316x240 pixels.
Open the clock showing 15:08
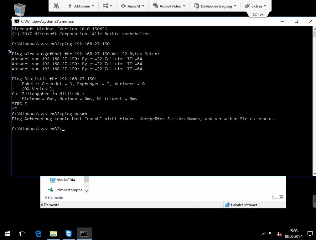293,234
